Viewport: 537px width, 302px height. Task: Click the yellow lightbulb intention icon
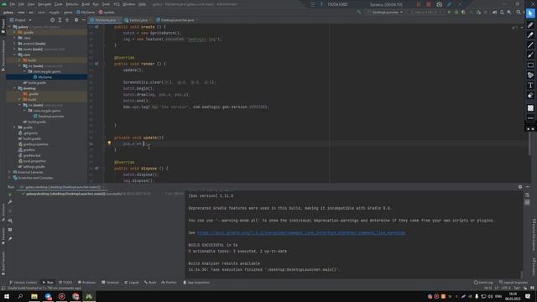coord(109,143)
